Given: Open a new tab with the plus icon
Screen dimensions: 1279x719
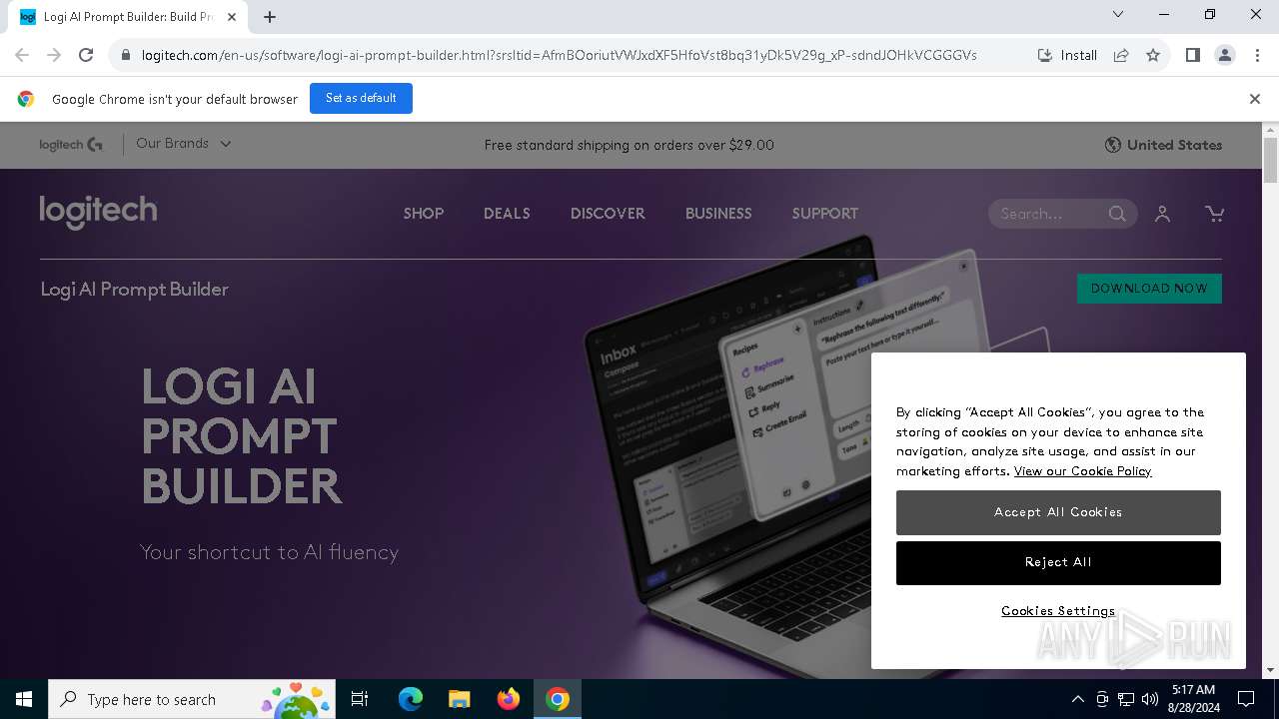Looking at the screenshot, I should pyautogui.click(x=270, y=16).
